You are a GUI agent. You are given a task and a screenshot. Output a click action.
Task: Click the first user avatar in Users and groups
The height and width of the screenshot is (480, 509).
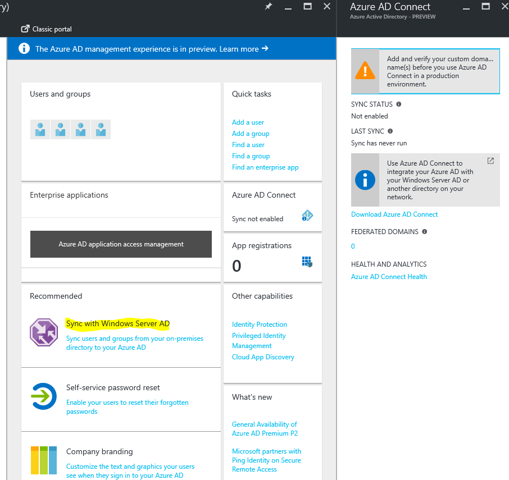pos(40,130)
